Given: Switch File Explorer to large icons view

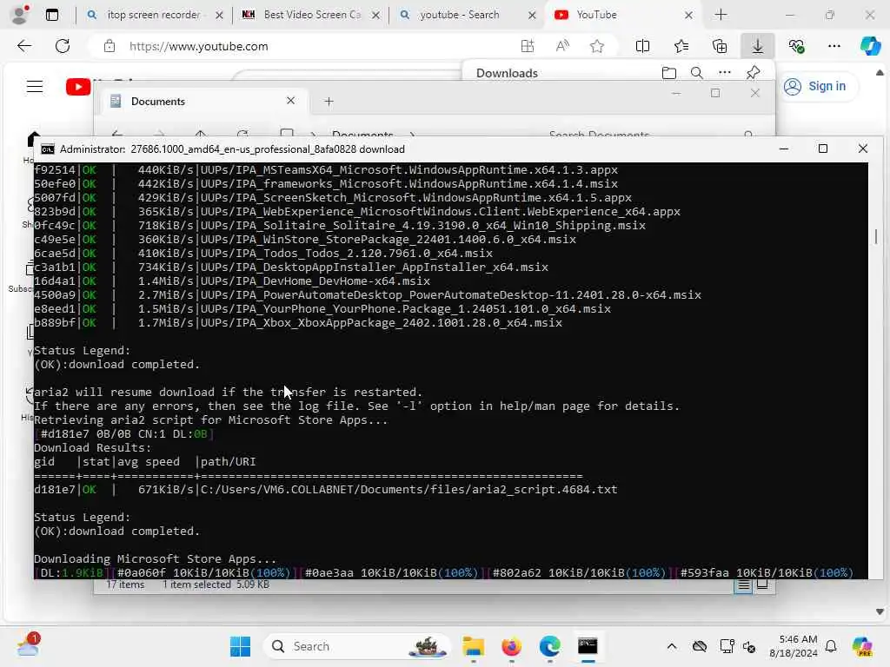Looking at the screenshot, I should point(762,584).
